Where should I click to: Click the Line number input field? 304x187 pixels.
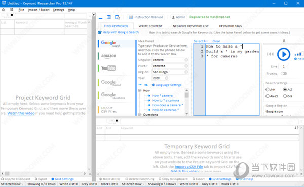(x=284, y=67)
